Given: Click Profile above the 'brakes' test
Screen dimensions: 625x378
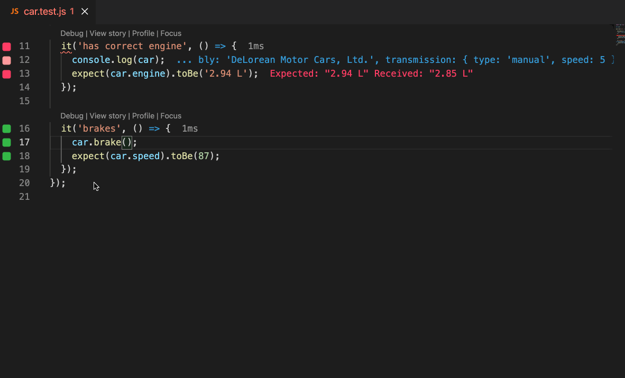Looking at the screenshot, I should (x=143, y=116).
